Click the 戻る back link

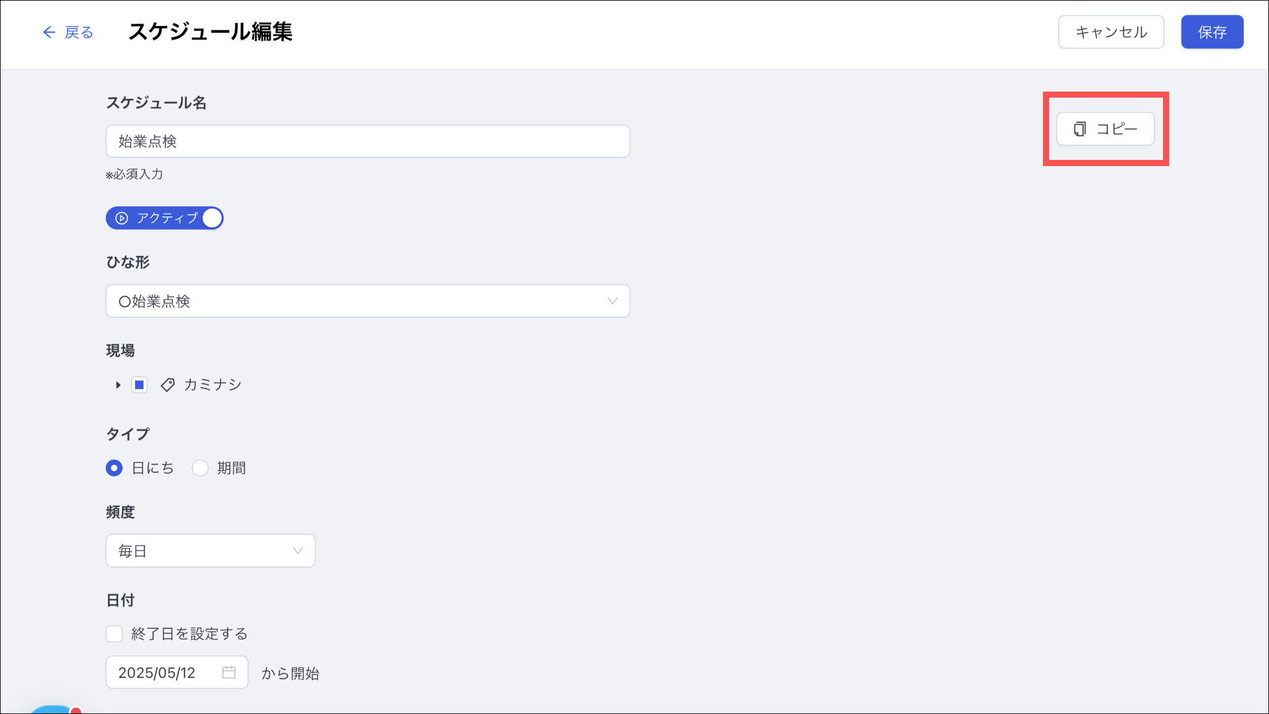79,32
